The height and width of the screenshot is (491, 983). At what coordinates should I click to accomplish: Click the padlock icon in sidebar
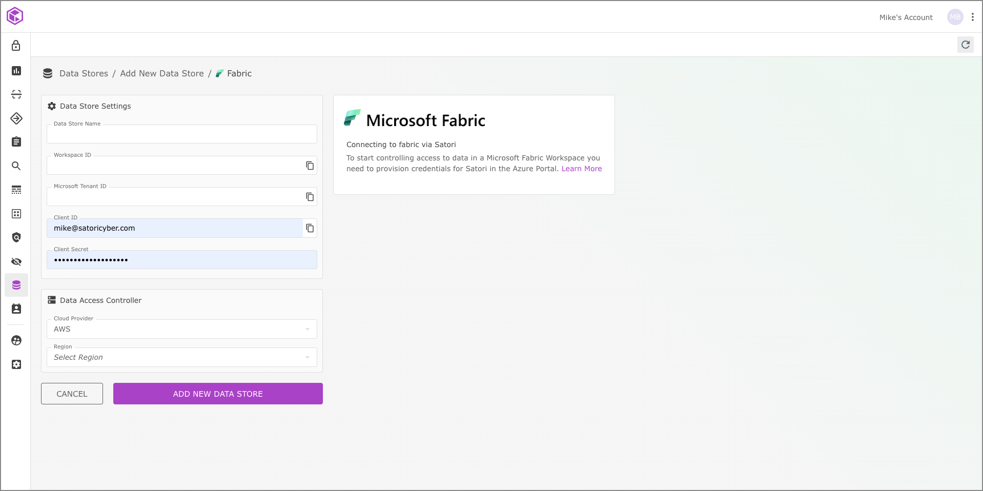16,46
